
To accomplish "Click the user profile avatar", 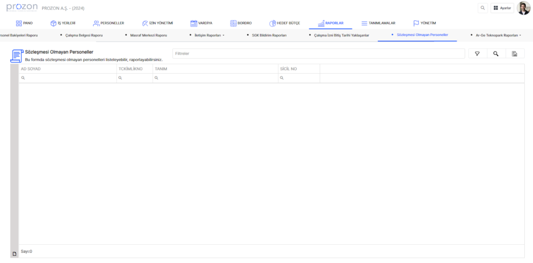I will [523, 8].
